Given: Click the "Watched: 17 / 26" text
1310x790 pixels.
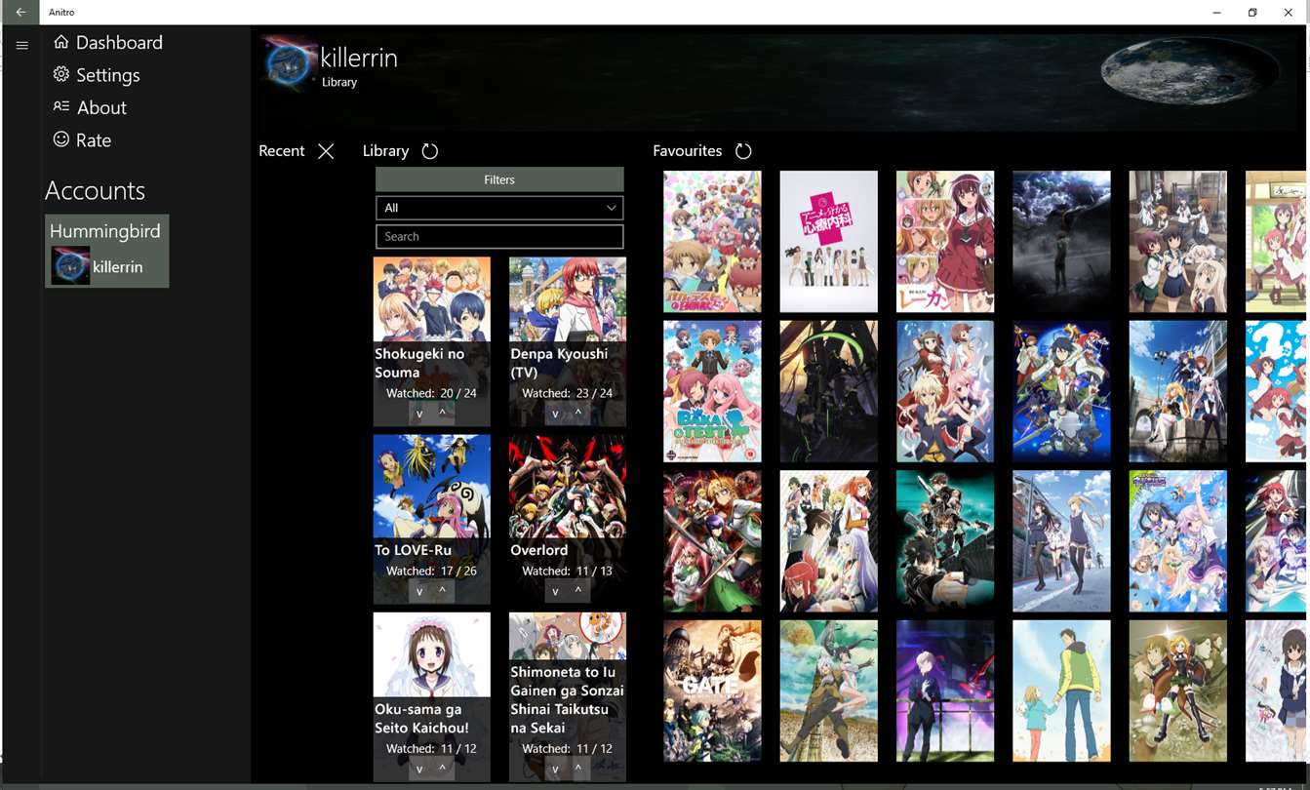Looking at the screenshot, I should (431, 571).
